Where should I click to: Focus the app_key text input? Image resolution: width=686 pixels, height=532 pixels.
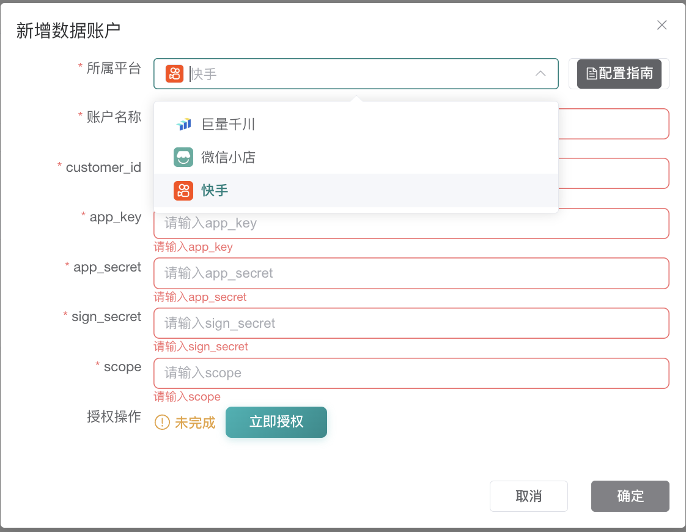[411, 224]
